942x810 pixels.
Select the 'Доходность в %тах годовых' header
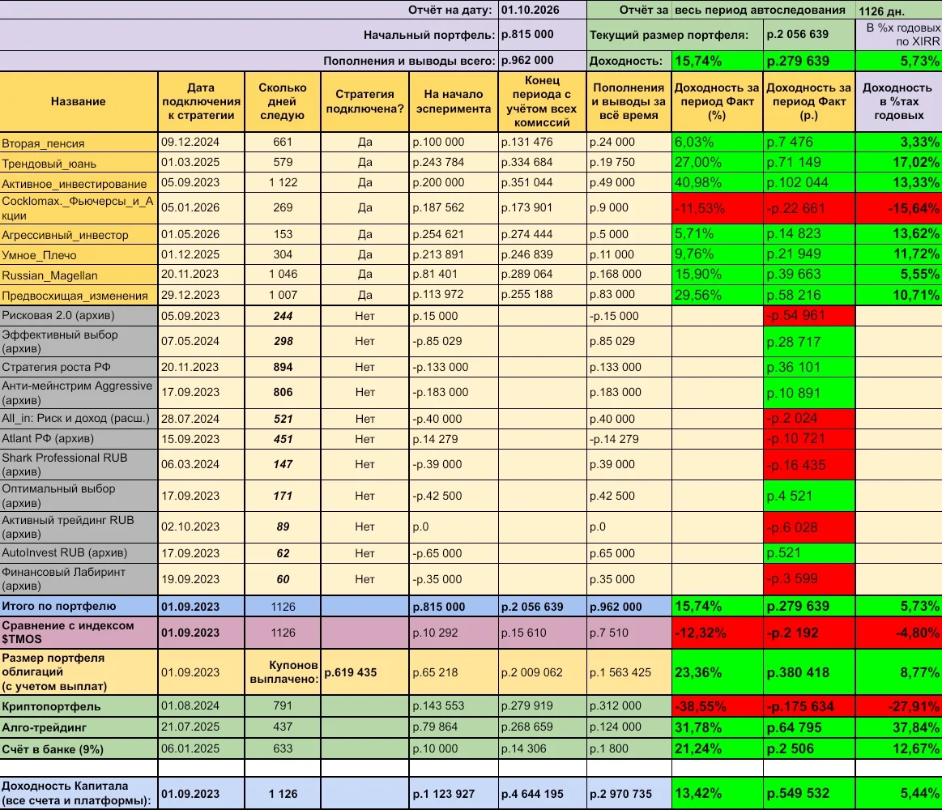899,101
